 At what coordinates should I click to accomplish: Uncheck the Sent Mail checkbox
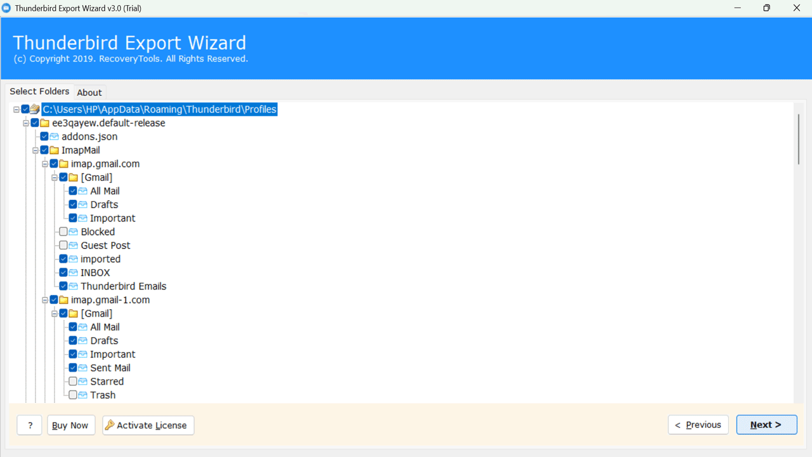[x=73, y=368]
